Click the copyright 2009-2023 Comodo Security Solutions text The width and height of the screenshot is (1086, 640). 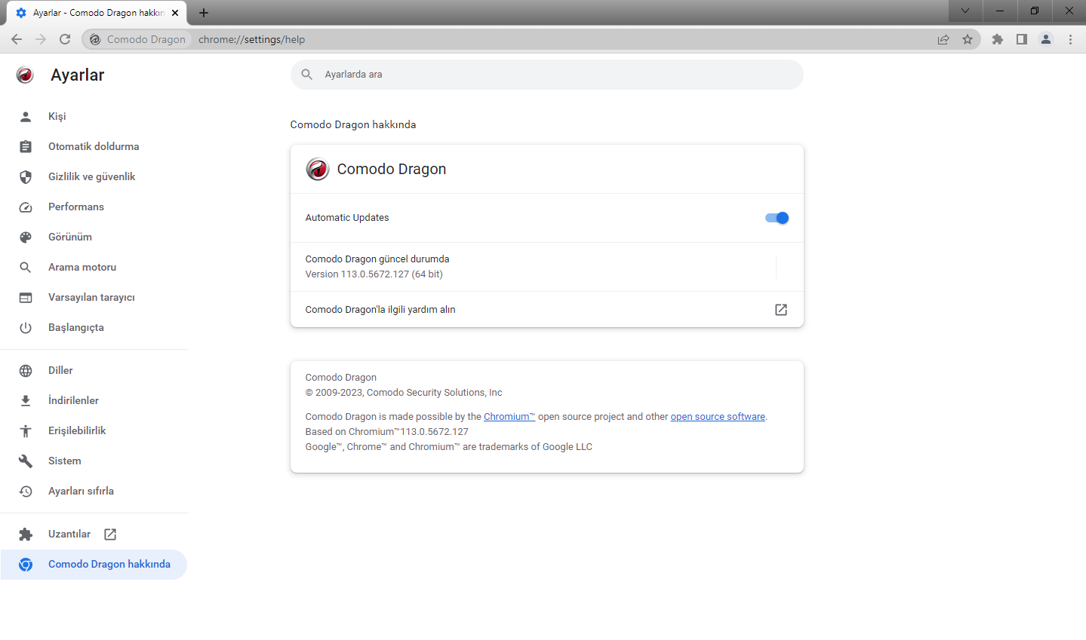click(x=404, y=392)
